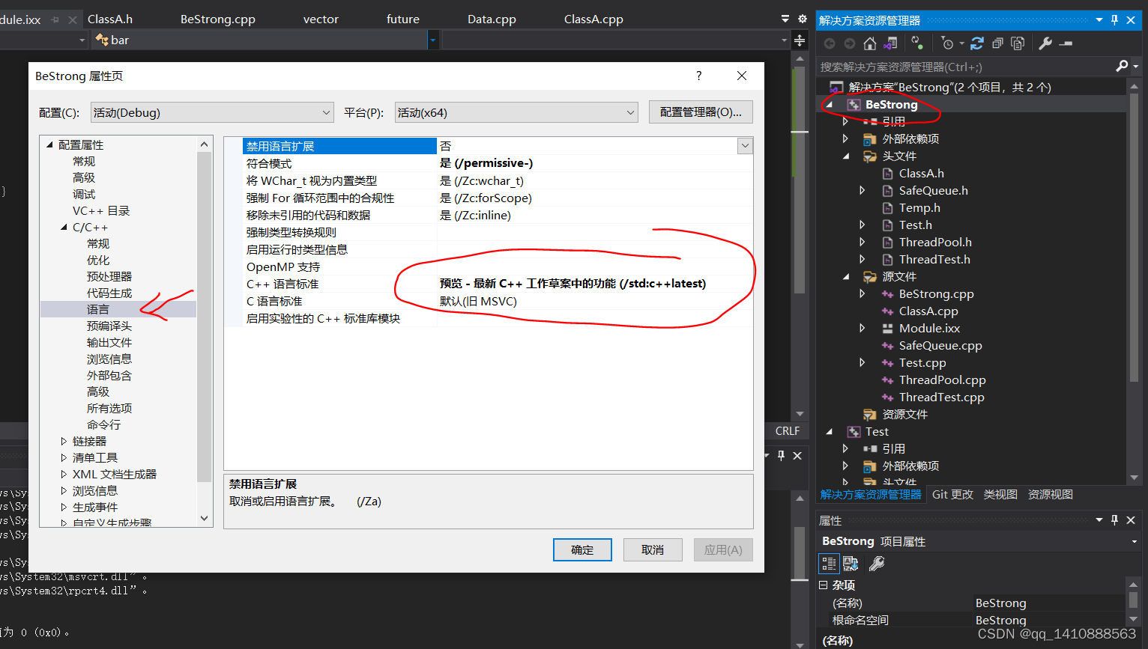Image resolution: width=1148 pixels, height=649 pixels.
Task: Click the Show All Files icon
Action: [1018, 43]
